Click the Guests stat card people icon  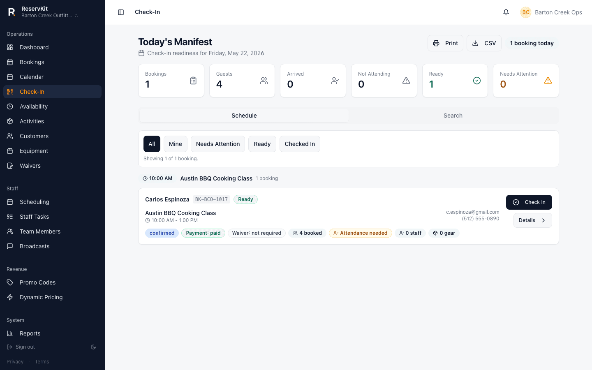[264, 81]
